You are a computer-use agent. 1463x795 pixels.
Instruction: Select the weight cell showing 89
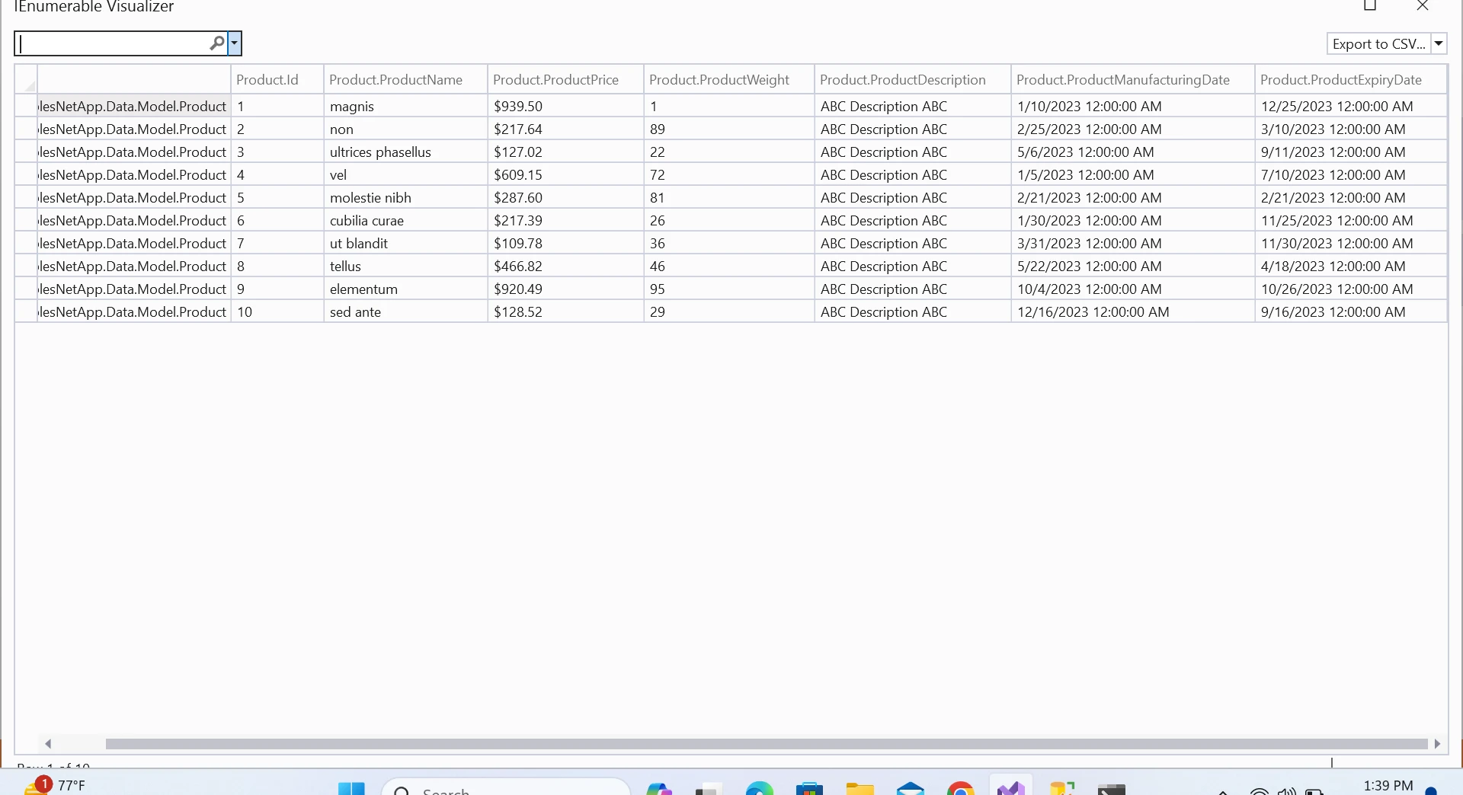point(729,129)
